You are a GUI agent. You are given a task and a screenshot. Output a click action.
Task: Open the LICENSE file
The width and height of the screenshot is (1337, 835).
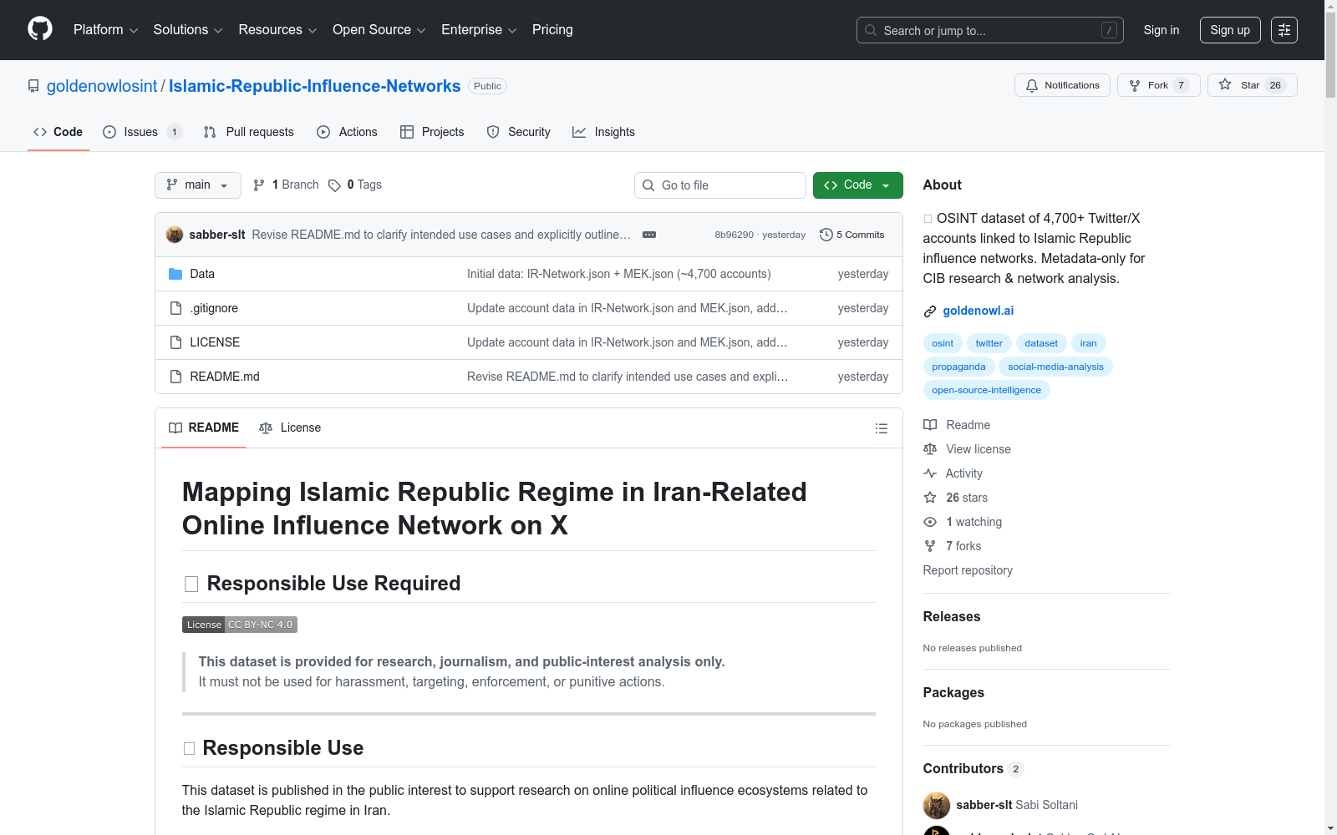[x=215, y=342]
